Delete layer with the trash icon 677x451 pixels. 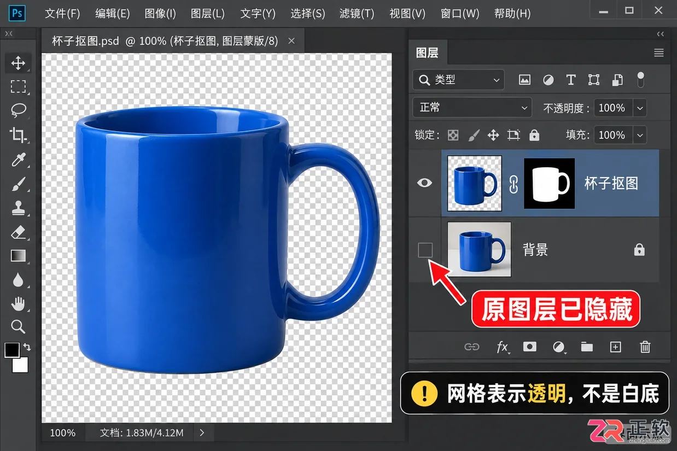click(x=645, y=347)
